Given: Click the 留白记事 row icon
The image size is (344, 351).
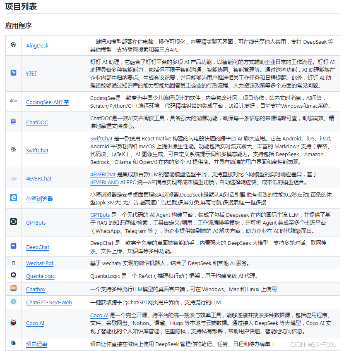Looking at the screenshot, I should point(14,343).
